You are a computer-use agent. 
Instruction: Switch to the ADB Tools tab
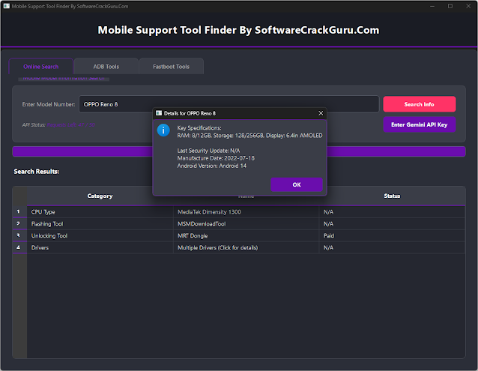(106, 67)
